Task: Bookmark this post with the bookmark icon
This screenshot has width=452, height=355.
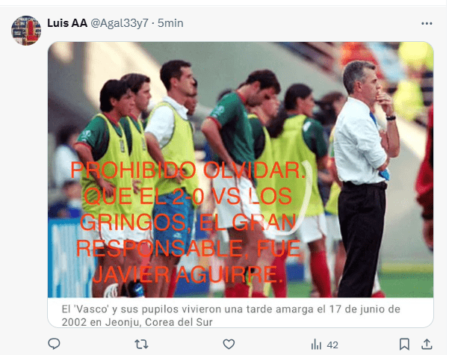Action: point(404,344)
